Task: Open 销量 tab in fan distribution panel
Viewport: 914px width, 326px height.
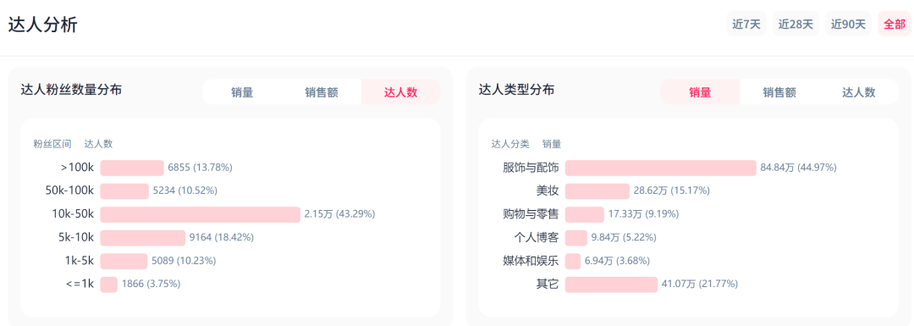Action: (242, 92)
